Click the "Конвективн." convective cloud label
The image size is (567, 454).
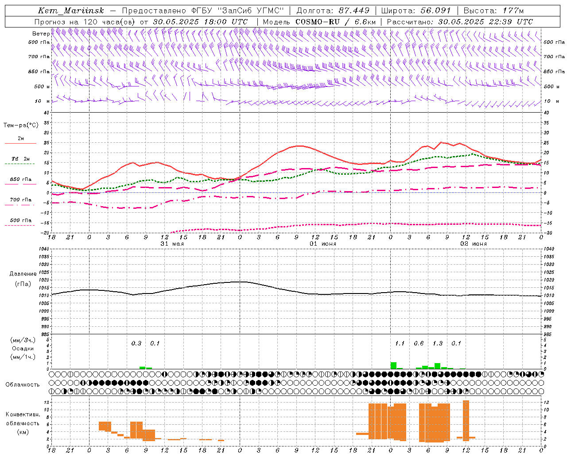(23, 415)
